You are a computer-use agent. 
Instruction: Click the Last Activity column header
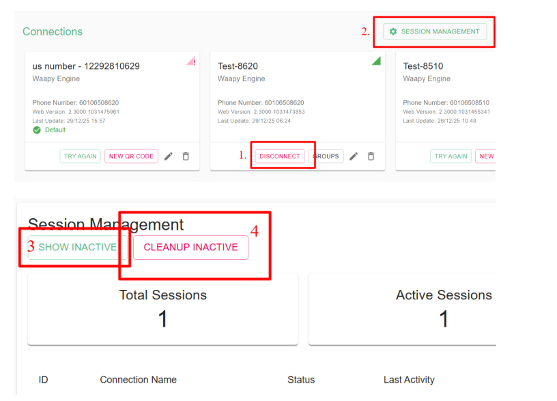tap(409, 380)
